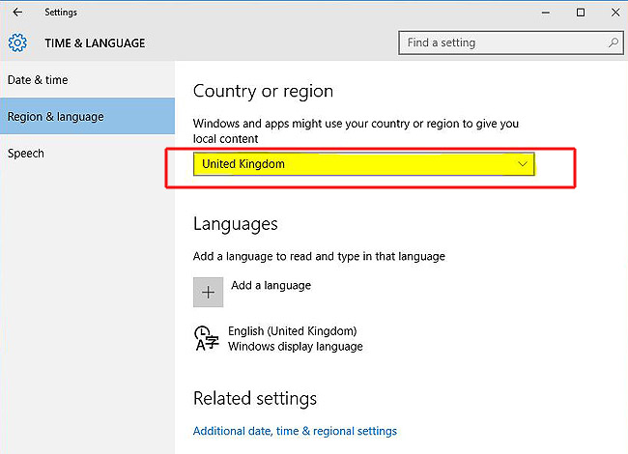Screen dimensions: 628x454
Task: Click the TIME & LANGUAGE header text
Action: pyautogui.click(x=95, y=43)
